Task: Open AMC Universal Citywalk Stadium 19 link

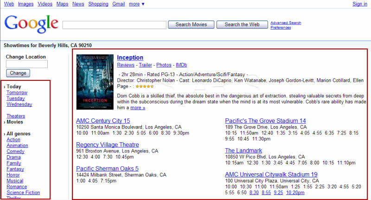Action: pos(271,175)
